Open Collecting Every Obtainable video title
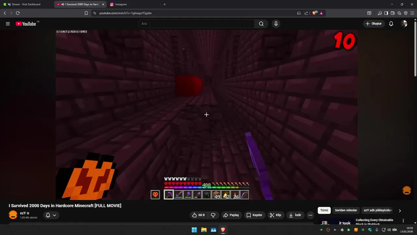 click(x=375, y=222)
